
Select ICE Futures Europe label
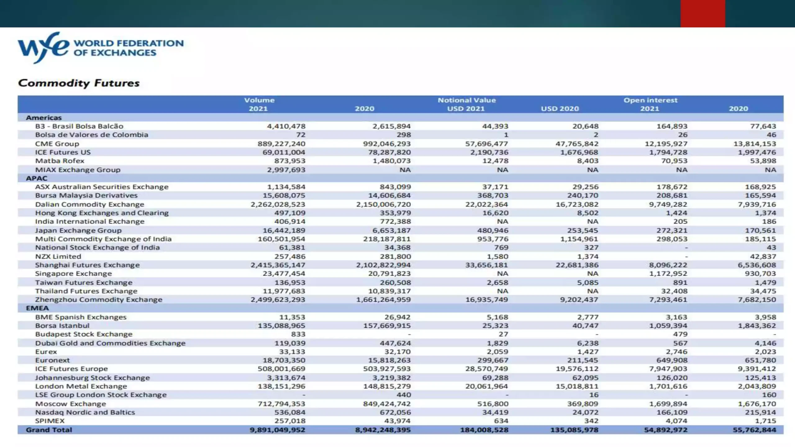[x=71, y=369]
